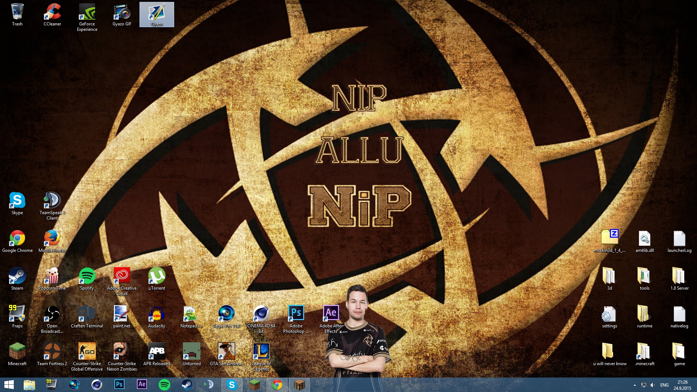Select the Fraps desktop icon
This screenshot has width=697, height=392.
pos(17,317)
